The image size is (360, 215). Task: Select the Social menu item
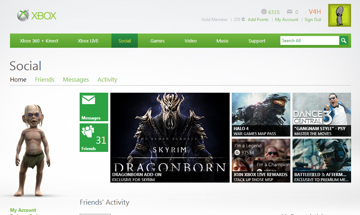tap(125, 41)
